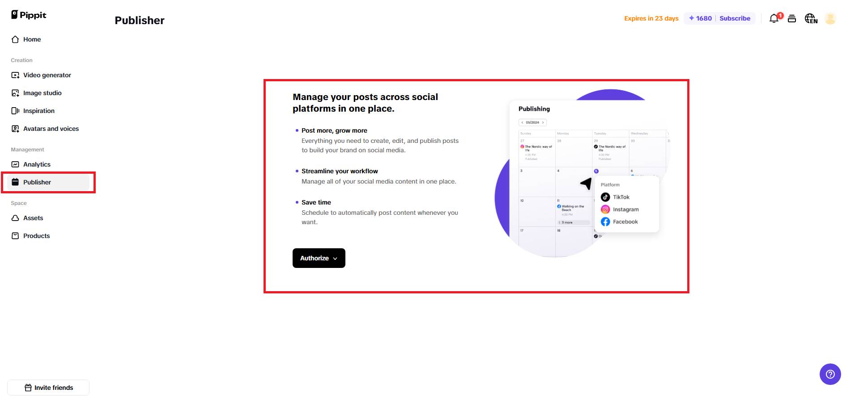Viewport: 859px width, 401px height.
Task: Open the language selector globe
Action: tap(811, 18)
